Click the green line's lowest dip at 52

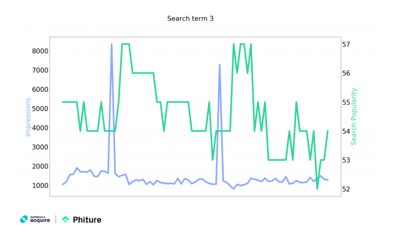click(x=317, y=189)
